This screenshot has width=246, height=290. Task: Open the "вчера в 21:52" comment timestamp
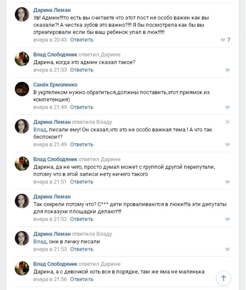(50, 219)
